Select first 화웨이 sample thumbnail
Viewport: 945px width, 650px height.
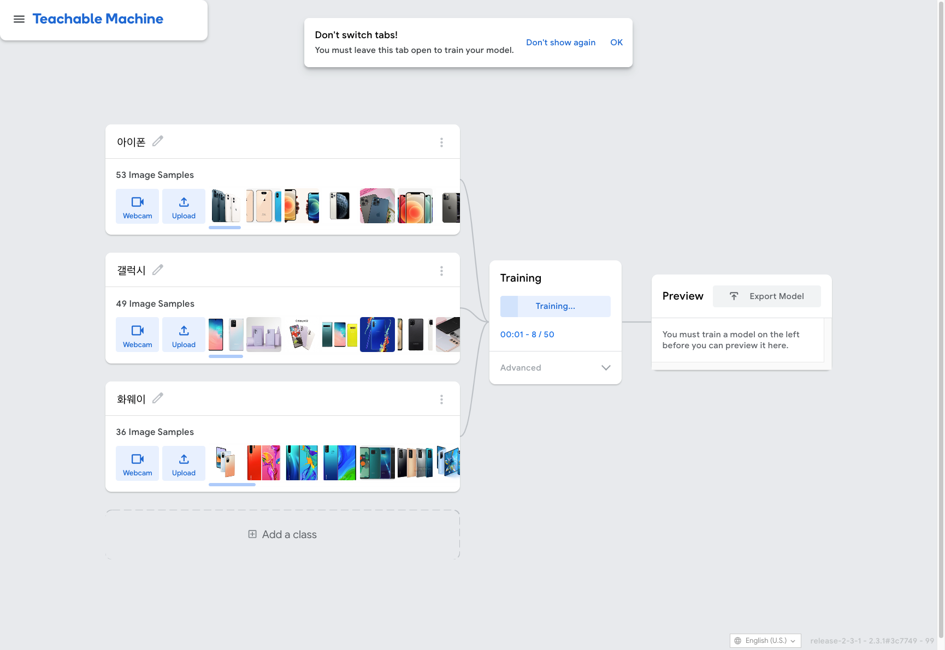226,463
